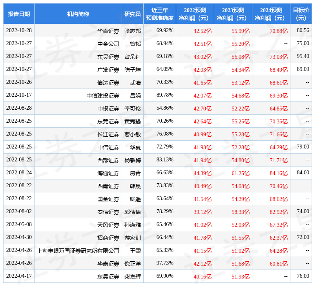312x286 pixels.
Task: Select the 2024预测净利润 column header
Action: [x=271, y=14]
